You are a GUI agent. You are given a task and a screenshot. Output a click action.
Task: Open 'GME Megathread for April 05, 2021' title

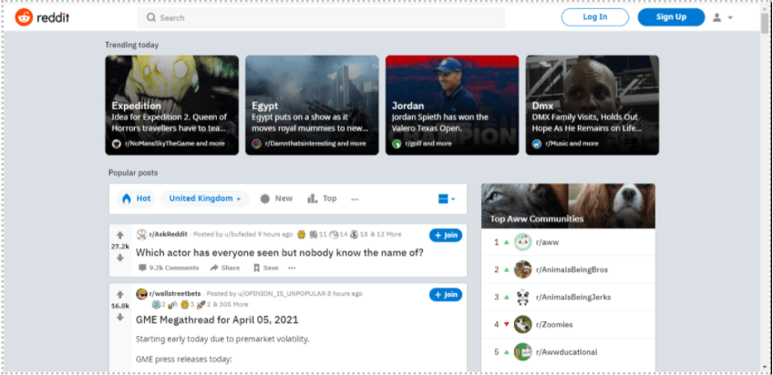[x=217, y=319]
